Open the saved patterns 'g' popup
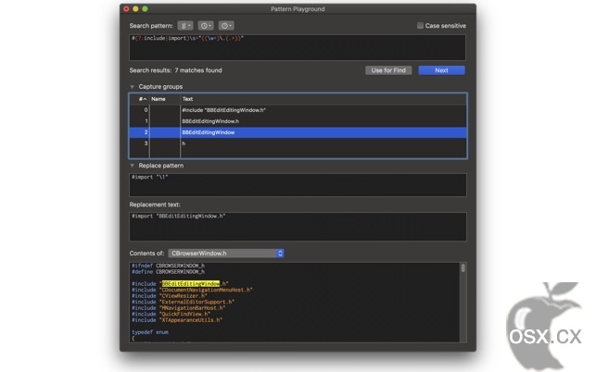The height and width of the screenshot is (372, 596). click(185, 26)
